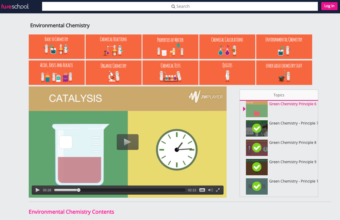Open the Green Chemistry Principle 8 video

tap(292, 142)
